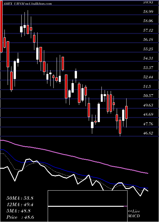The image size is (159, 222).
Task: Click the '<<Live MACD' label
Action: 134,214
